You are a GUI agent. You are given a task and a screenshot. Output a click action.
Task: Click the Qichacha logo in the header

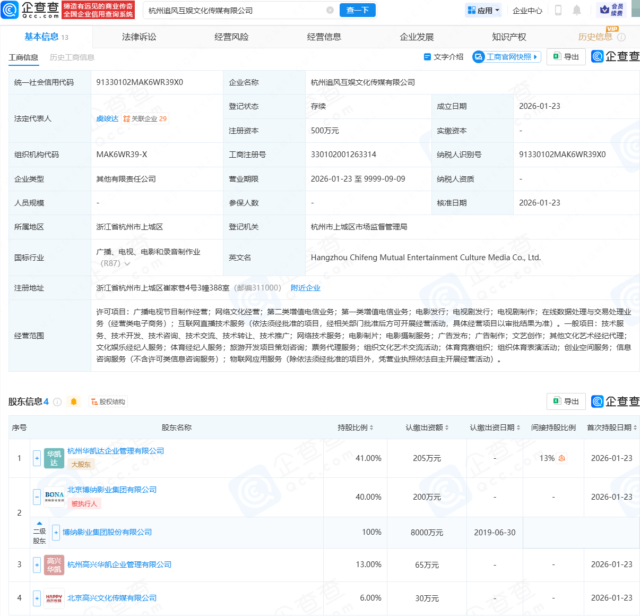pos(31,10)
